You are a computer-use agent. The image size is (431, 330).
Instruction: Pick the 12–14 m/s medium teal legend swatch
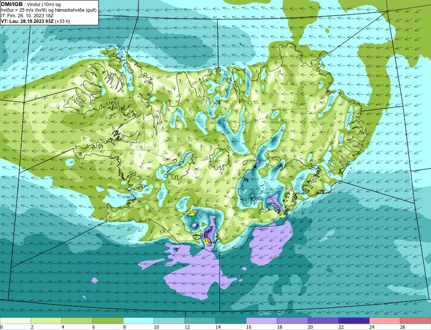(x=200, y=320)
